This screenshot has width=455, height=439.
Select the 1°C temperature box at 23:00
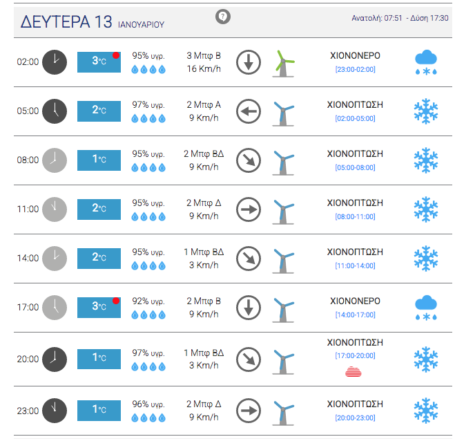[x=98, y=410]
